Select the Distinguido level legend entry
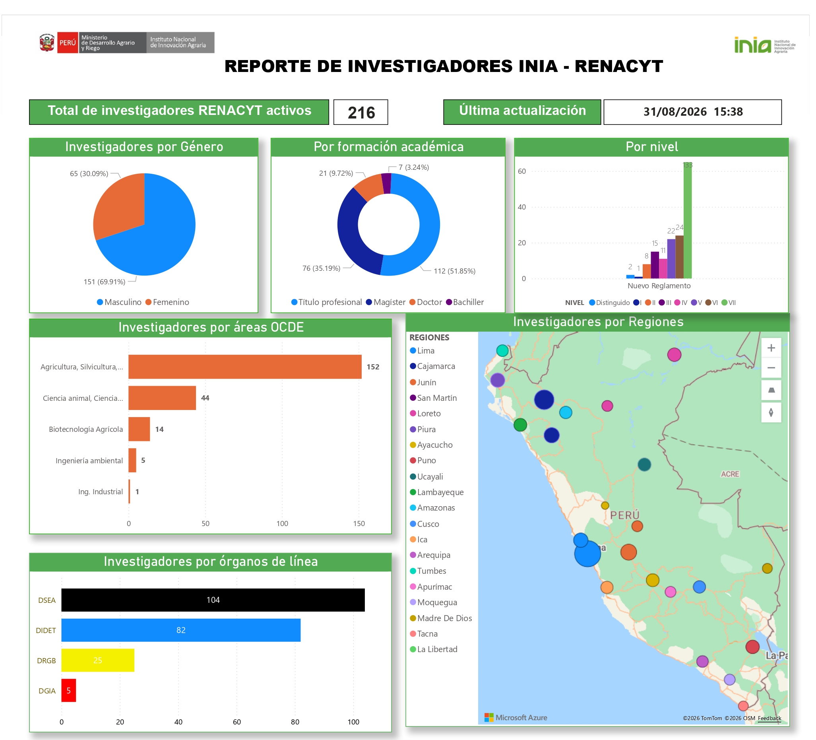 point(609,302)
